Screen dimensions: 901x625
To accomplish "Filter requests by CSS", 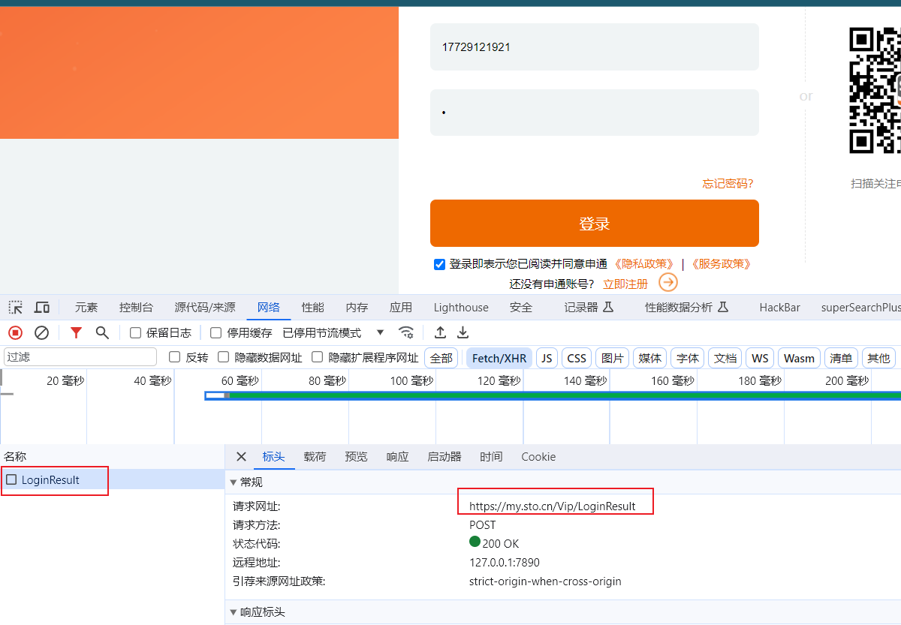I will click(577, 358).
